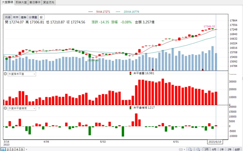Click the 4/06 date axis label

pos(46,141)
